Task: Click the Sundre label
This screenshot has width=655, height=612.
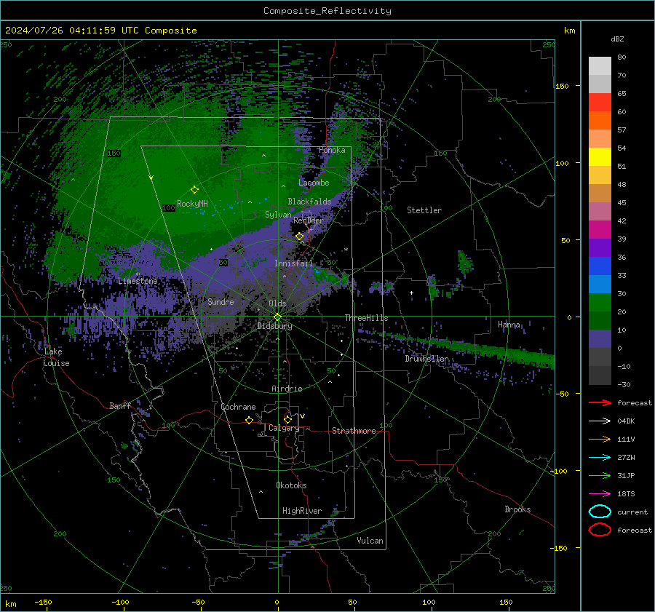Action: [221, 301]
